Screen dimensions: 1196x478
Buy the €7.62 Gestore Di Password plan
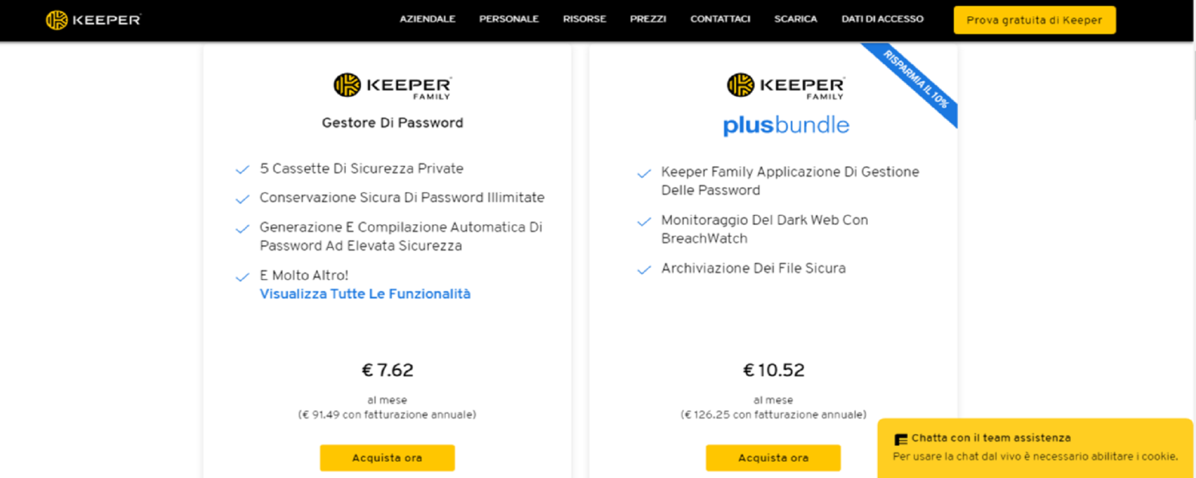(x=387, y=458)
